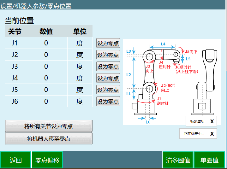This screenshot has height=169, width=227.
Task: Select the J6 value cell
Action: click(x=46, y=102)
